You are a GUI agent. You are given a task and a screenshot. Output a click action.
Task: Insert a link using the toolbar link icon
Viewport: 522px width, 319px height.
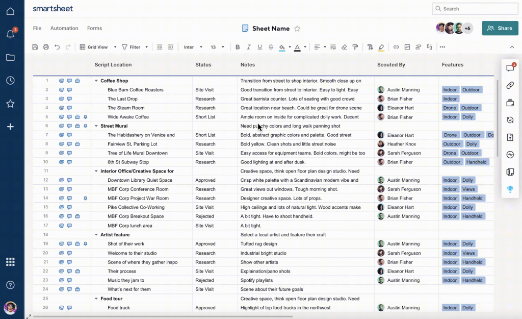click(x=396, y=47)
